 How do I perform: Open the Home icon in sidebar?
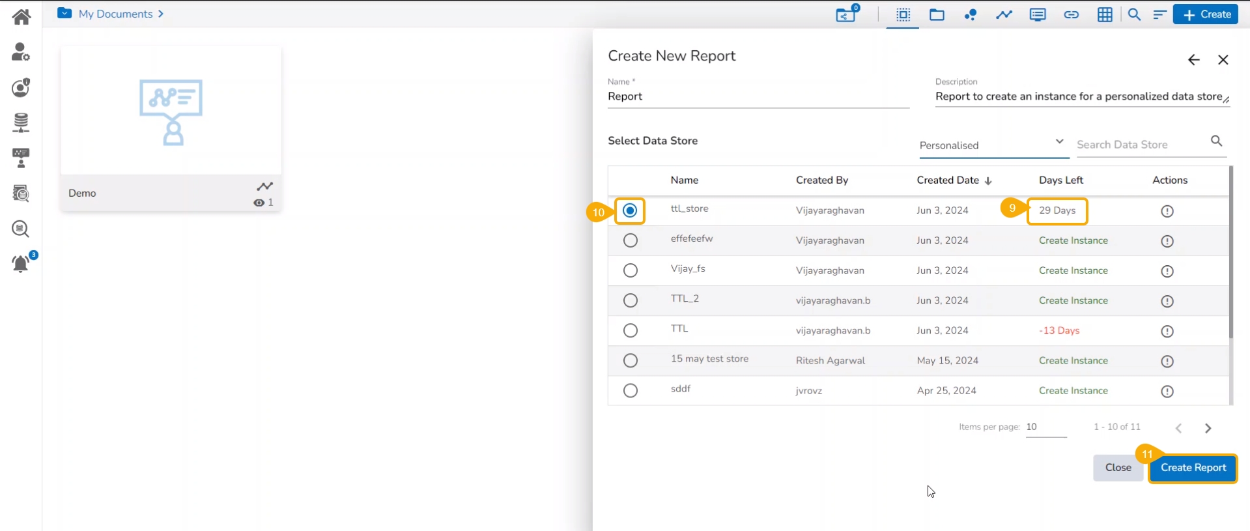coord(21,16)
